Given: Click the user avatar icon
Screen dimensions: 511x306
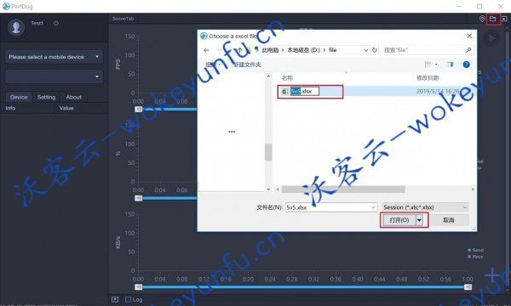Looking at the screenshot, I should pyautogui.click(x=15, y=27).
